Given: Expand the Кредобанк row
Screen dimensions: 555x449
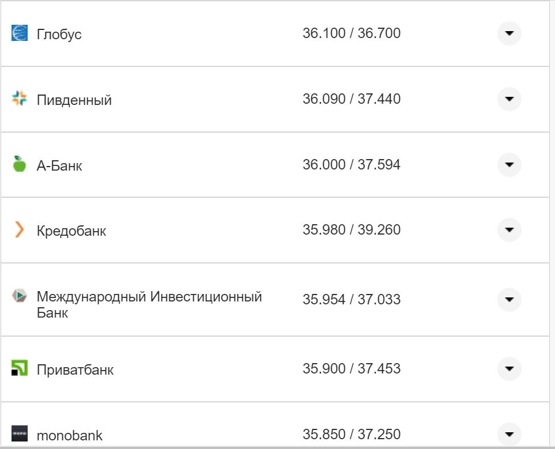Looking at the screenshot, I should (x=509, y=229).
